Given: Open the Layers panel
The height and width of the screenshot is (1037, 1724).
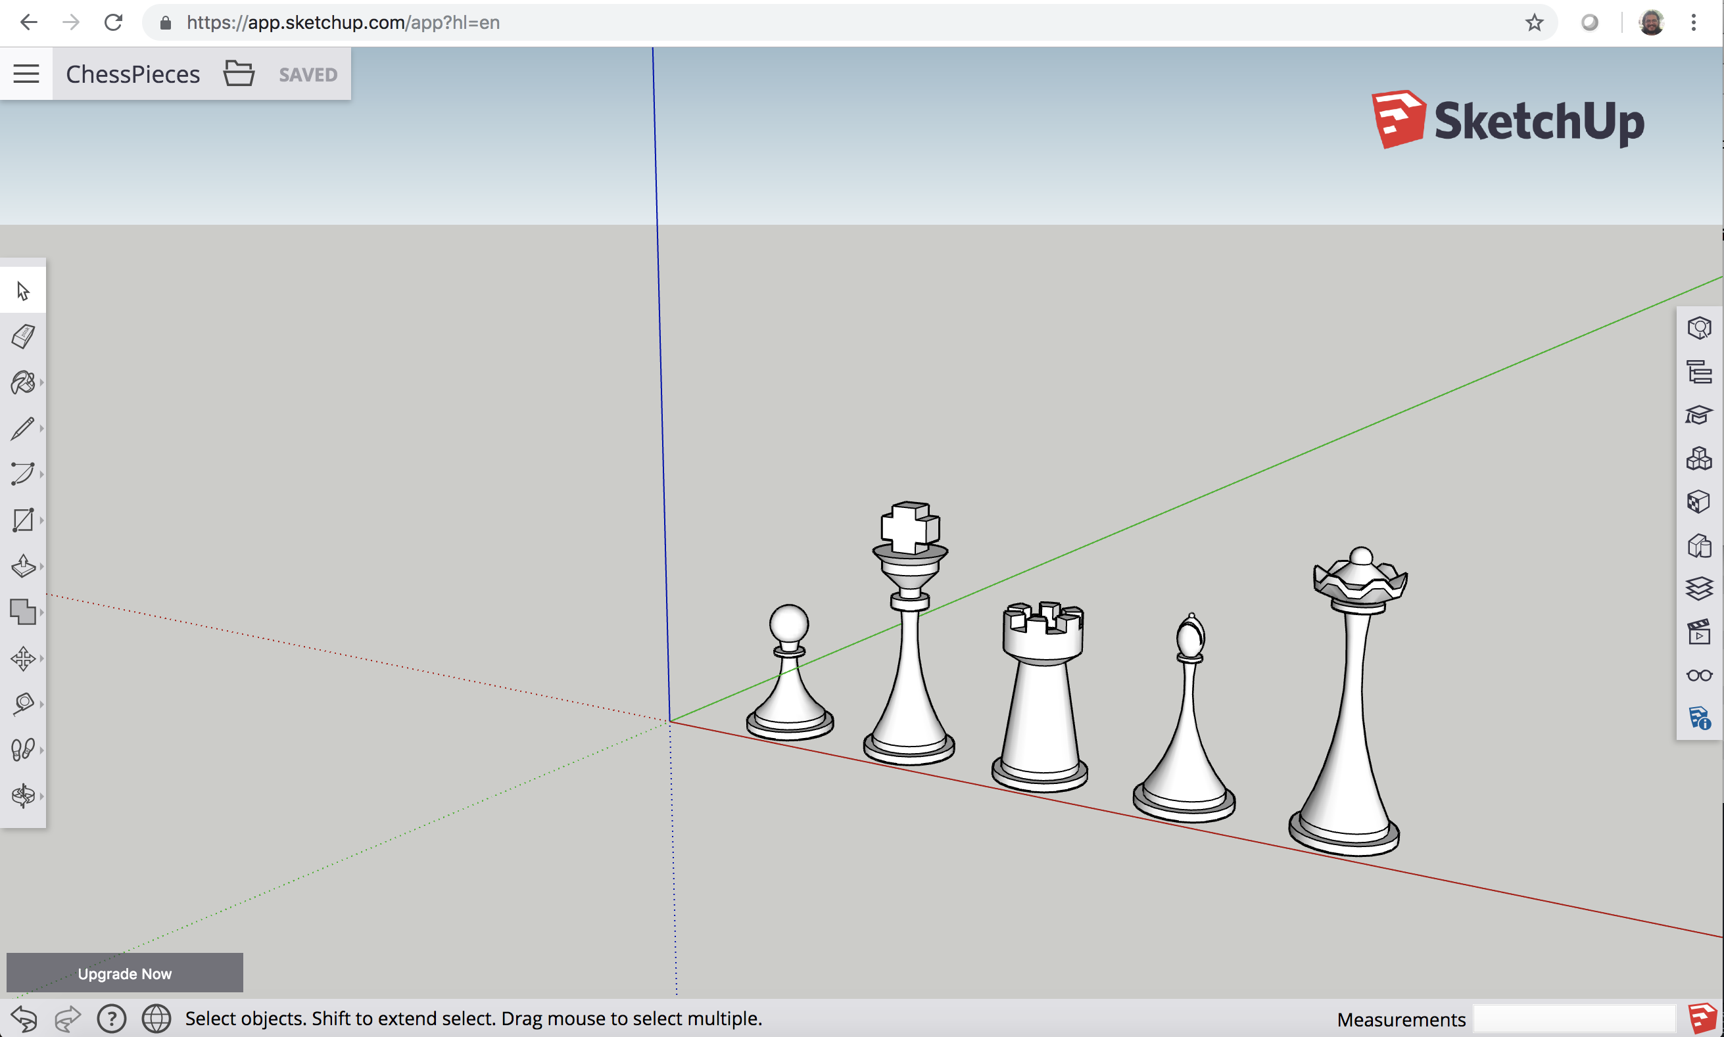Looking at the screenshot, I should (1699, 588).
